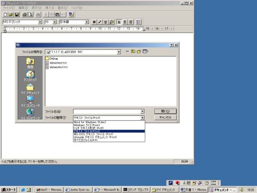This screenshot has width=257, height=193.
Task: Select the 履歴 history shortcut
Action: tap(30, 63)
